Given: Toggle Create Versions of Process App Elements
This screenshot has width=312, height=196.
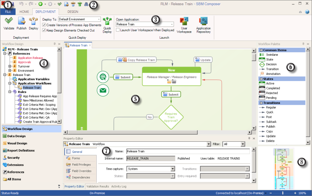Looking at the screenshot, I should [44, 25].
